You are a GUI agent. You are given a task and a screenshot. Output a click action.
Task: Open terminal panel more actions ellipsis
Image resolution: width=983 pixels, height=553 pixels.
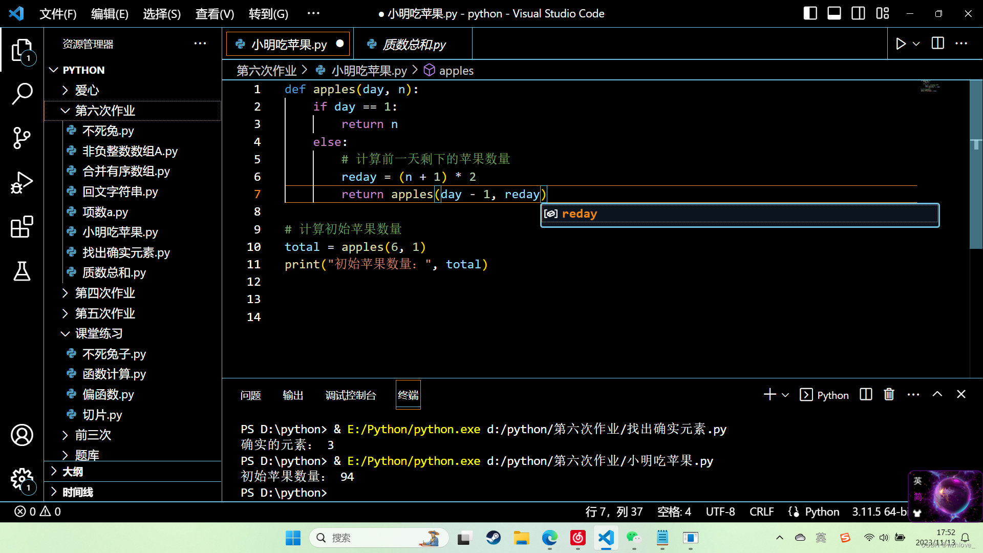point(913,394)
